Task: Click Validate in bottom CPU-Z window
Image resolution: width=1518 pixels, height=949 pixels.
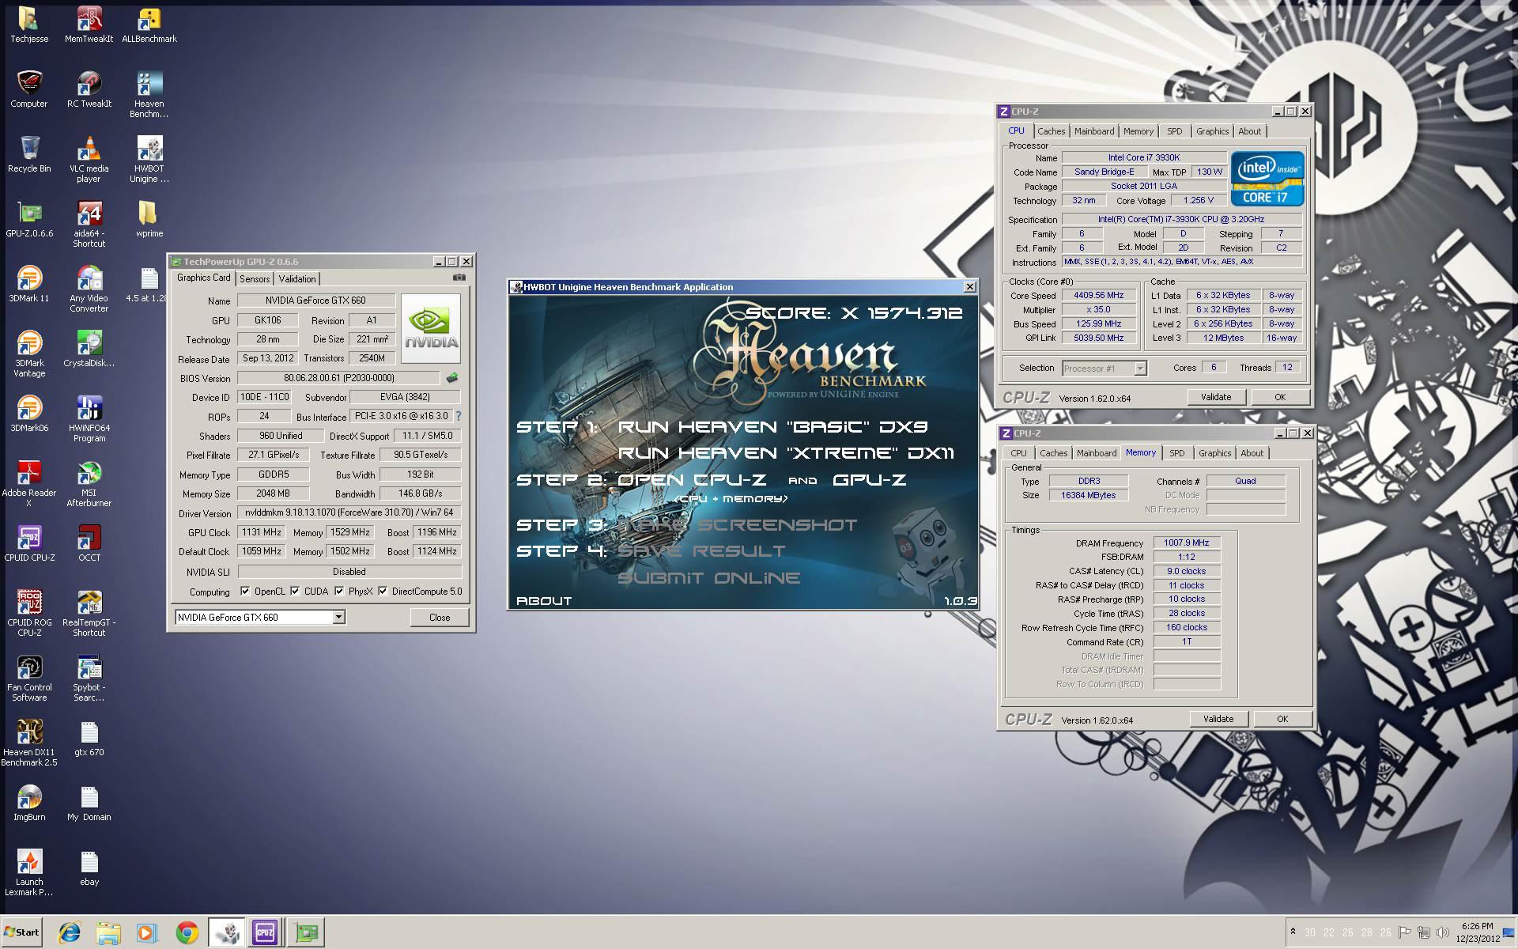Action: 1218,719
